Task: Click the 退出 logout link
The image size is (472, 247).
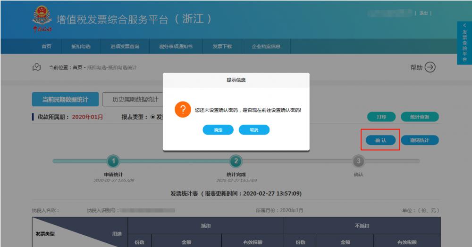Action: pyautogui.click(x=423, y=13)
